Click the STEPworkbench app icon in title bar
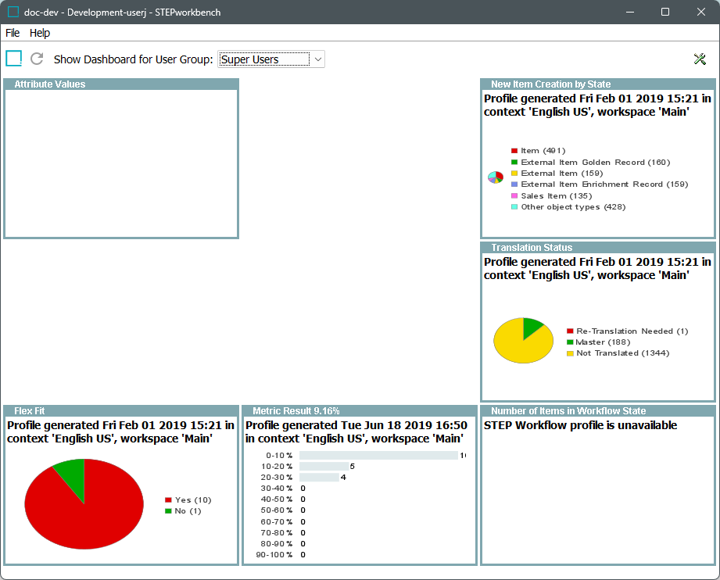The image size is (720, 580). point(13,12)
